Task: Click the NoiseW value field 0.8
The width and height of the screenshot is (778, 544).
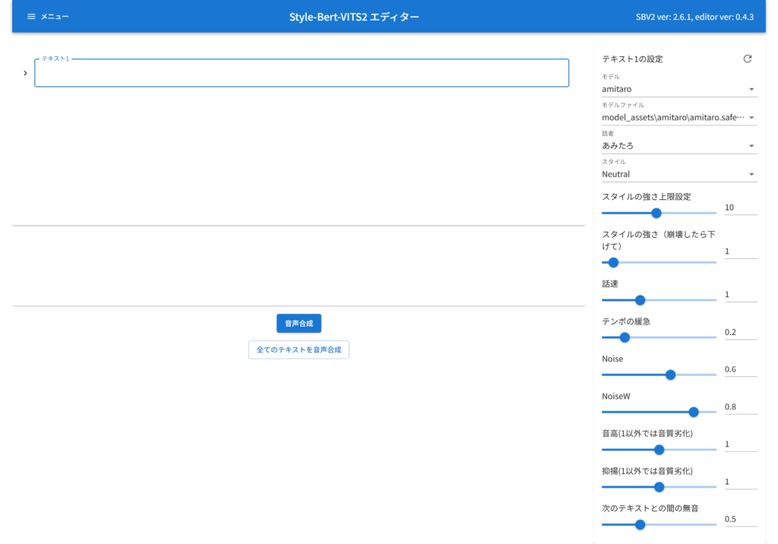Action: (x=741, y=407)
